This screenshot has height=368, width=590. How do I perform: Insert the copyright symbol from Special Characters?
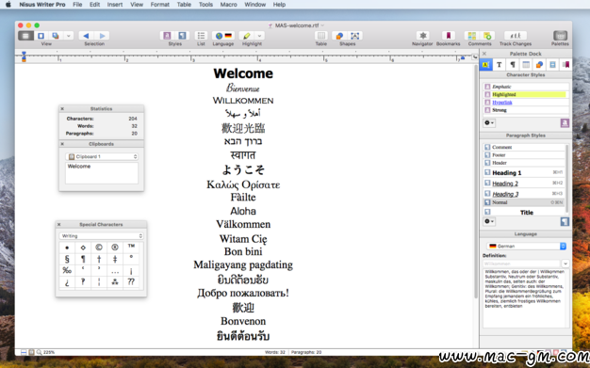coord(99,248)
